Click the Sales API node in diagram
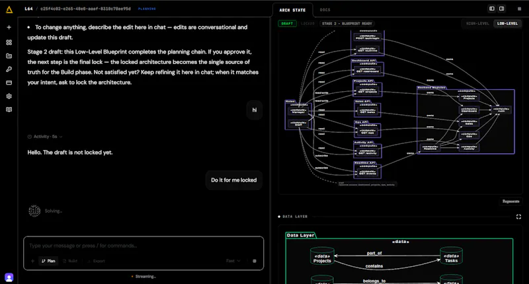529x284 pixels. pyautogui.click(x=368, y=109)
